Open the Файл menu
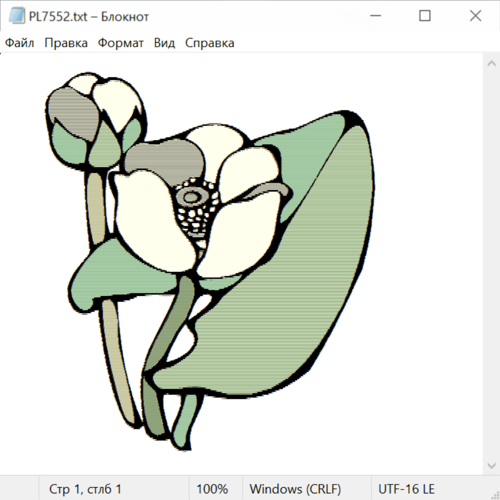Screen dimensions: 500x500 point(20,43)
